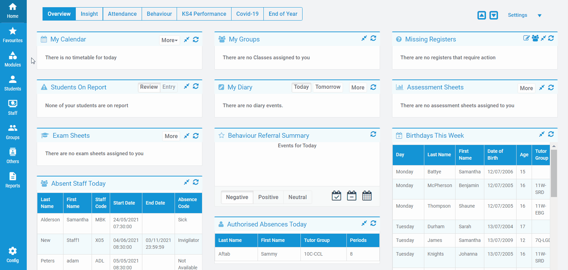Refresh the Students On Report widget
Image resolution: width=568 pixels, height=270 pixels.
[196, 86]
